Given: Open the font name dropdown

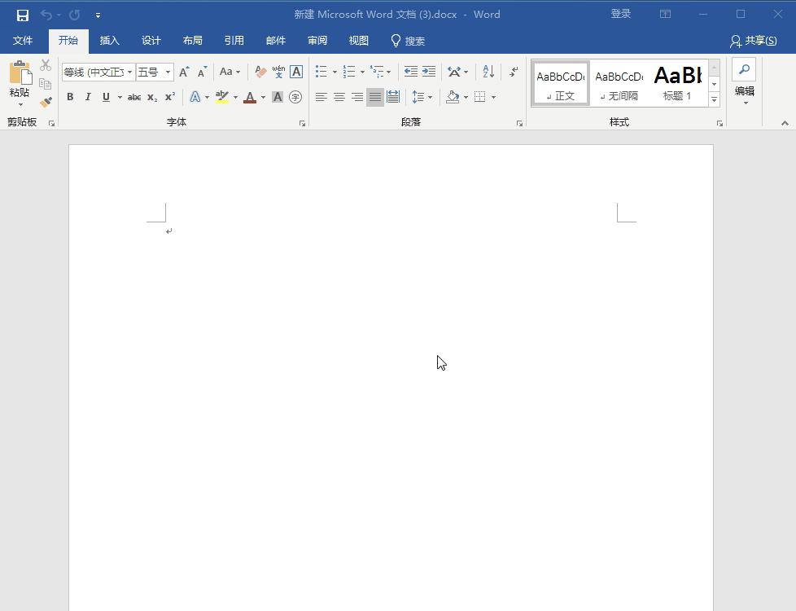Looking at the screenshot, I should [129, 73].
